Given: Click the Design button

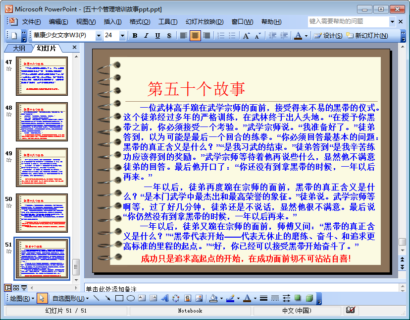Looking at the screenshot, I should 328,36.
